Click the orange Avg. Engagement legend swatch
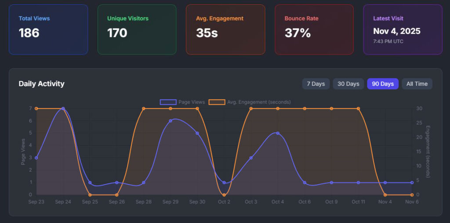The height and width of the screenshot is (223, 450). pyautogui.click(x=216, y=102)
